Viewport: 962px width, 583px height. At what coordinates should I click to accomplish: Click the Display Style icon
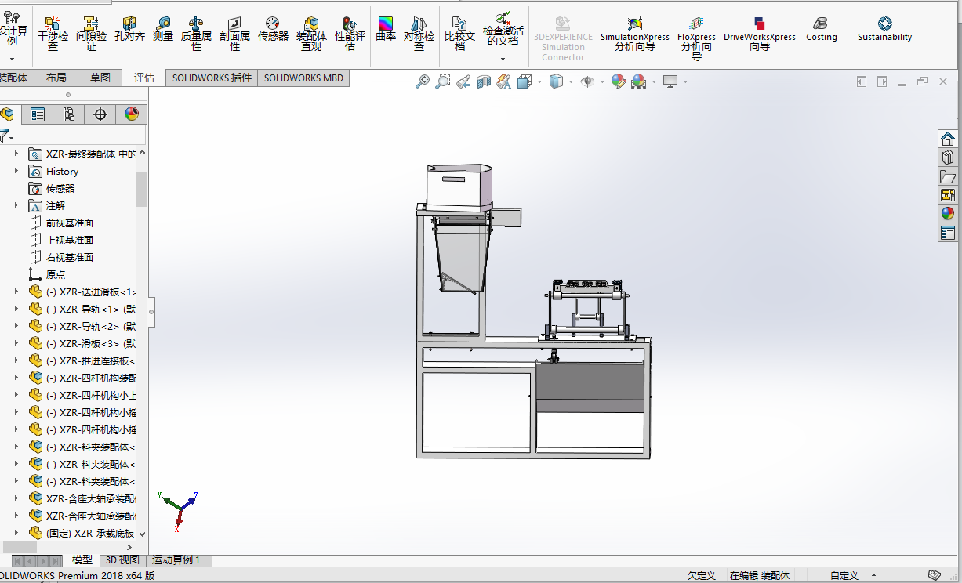[556, 81]
